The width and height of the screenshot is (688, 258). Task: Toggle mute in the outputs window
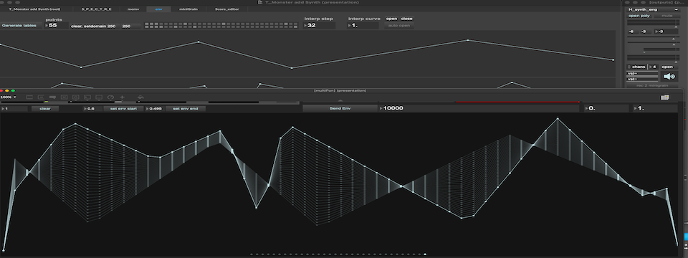666,16
